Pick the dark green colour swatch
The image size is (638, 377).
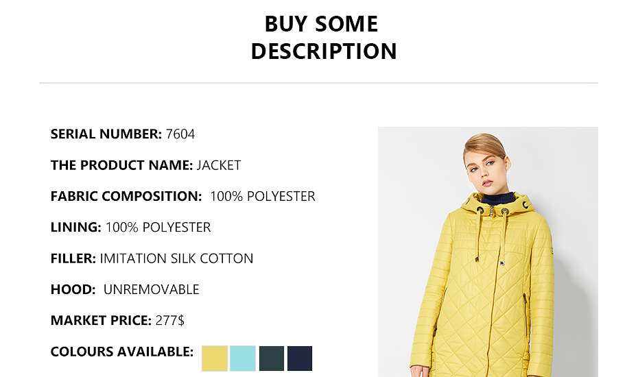click(x=271, y=358)
